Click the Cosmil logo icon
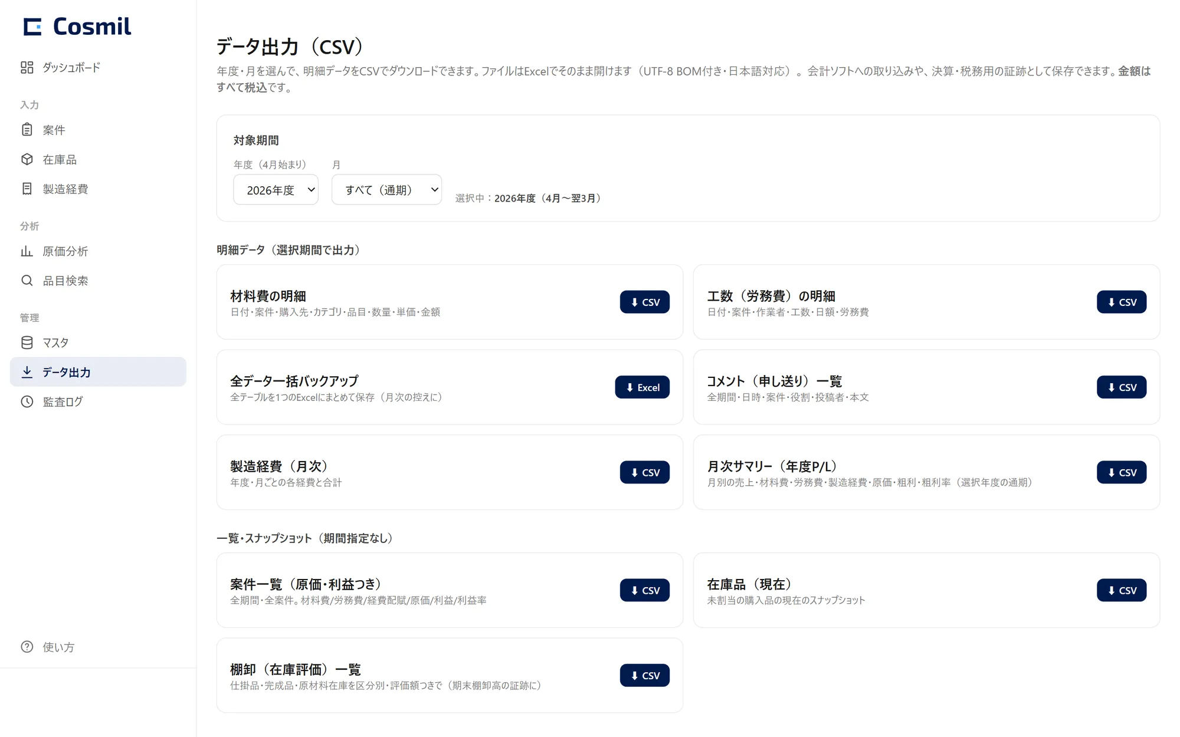The width and height of the screenshot is (1180, 737). click(32, 27)
